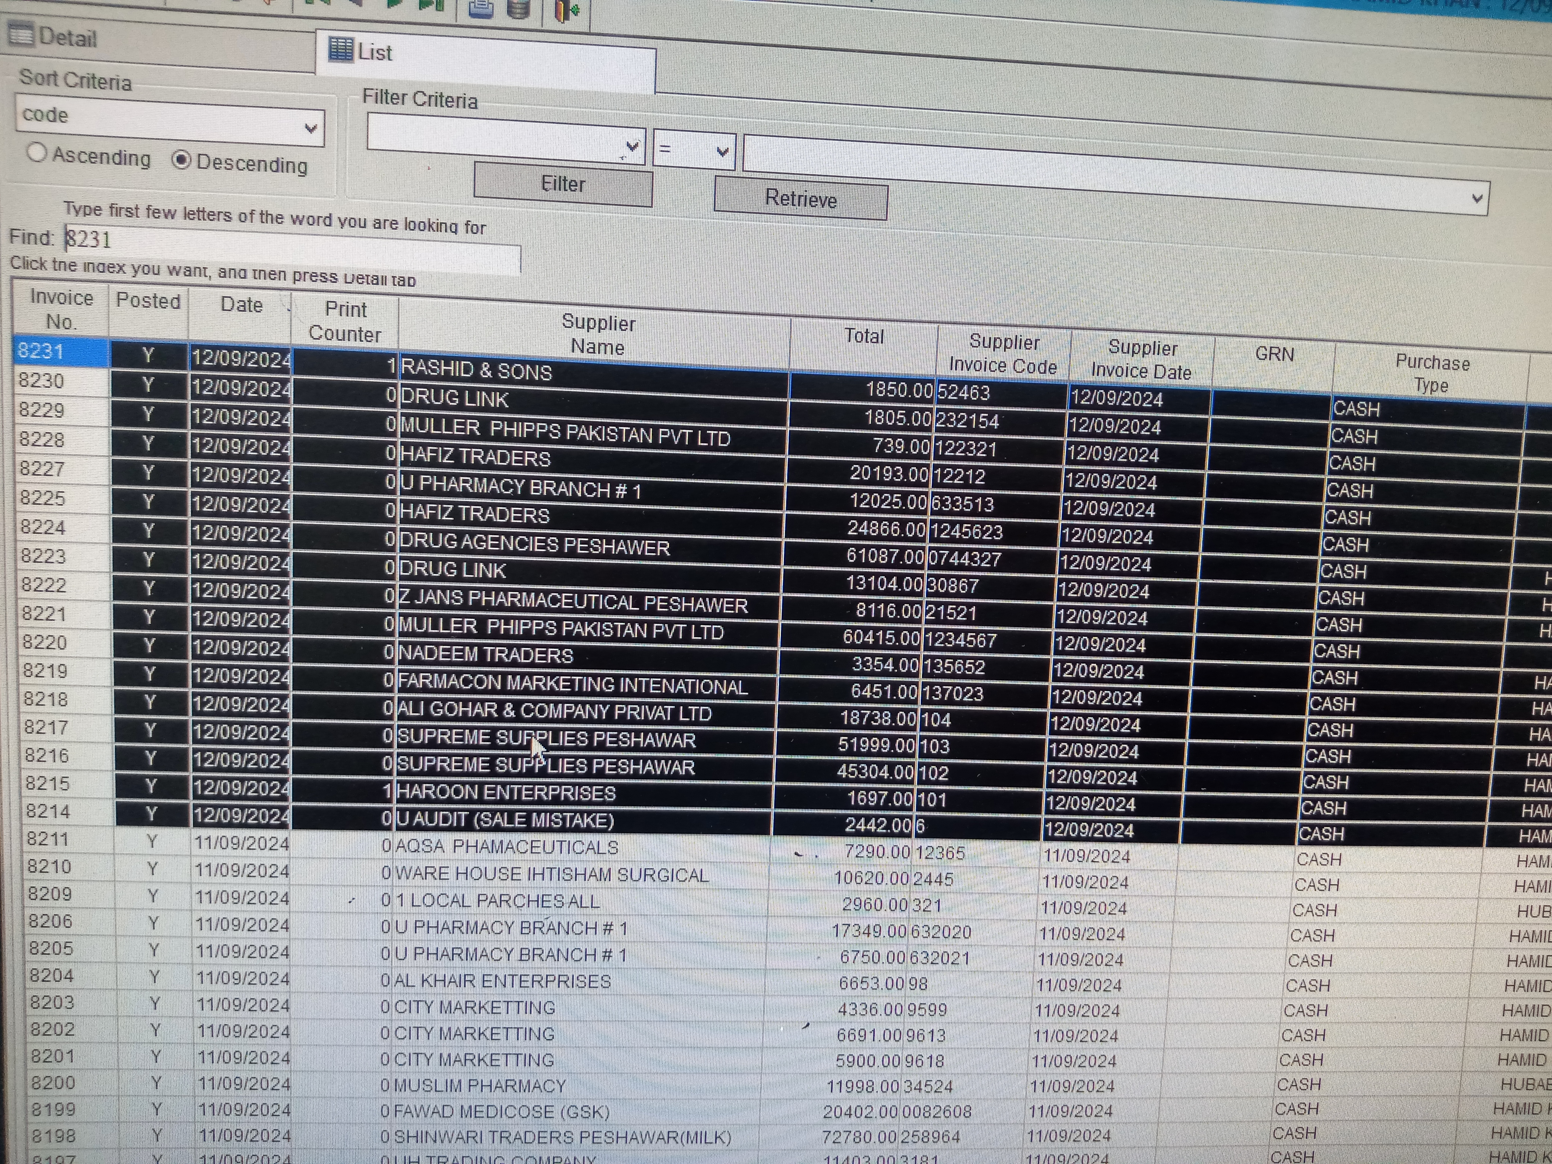Click the Detail tab icon
This screenshot has width=1552, height=1164.
(21, 34)
